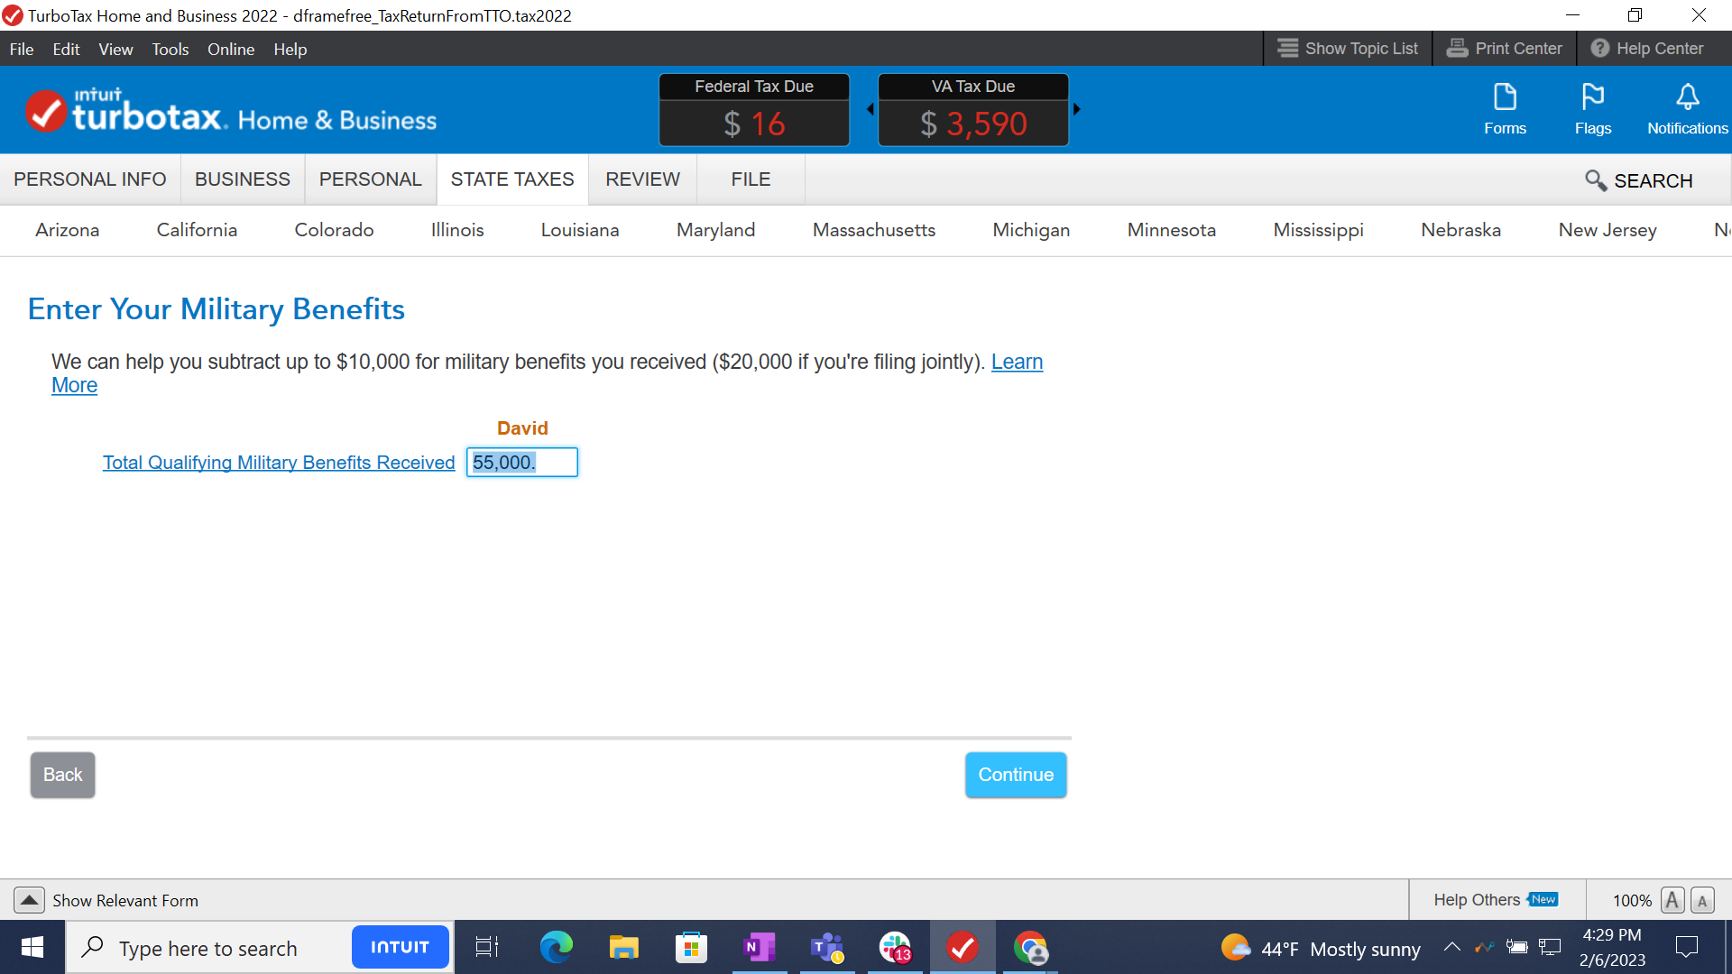
Task: Click the weather widget in taskbar
Action: 1321,948
